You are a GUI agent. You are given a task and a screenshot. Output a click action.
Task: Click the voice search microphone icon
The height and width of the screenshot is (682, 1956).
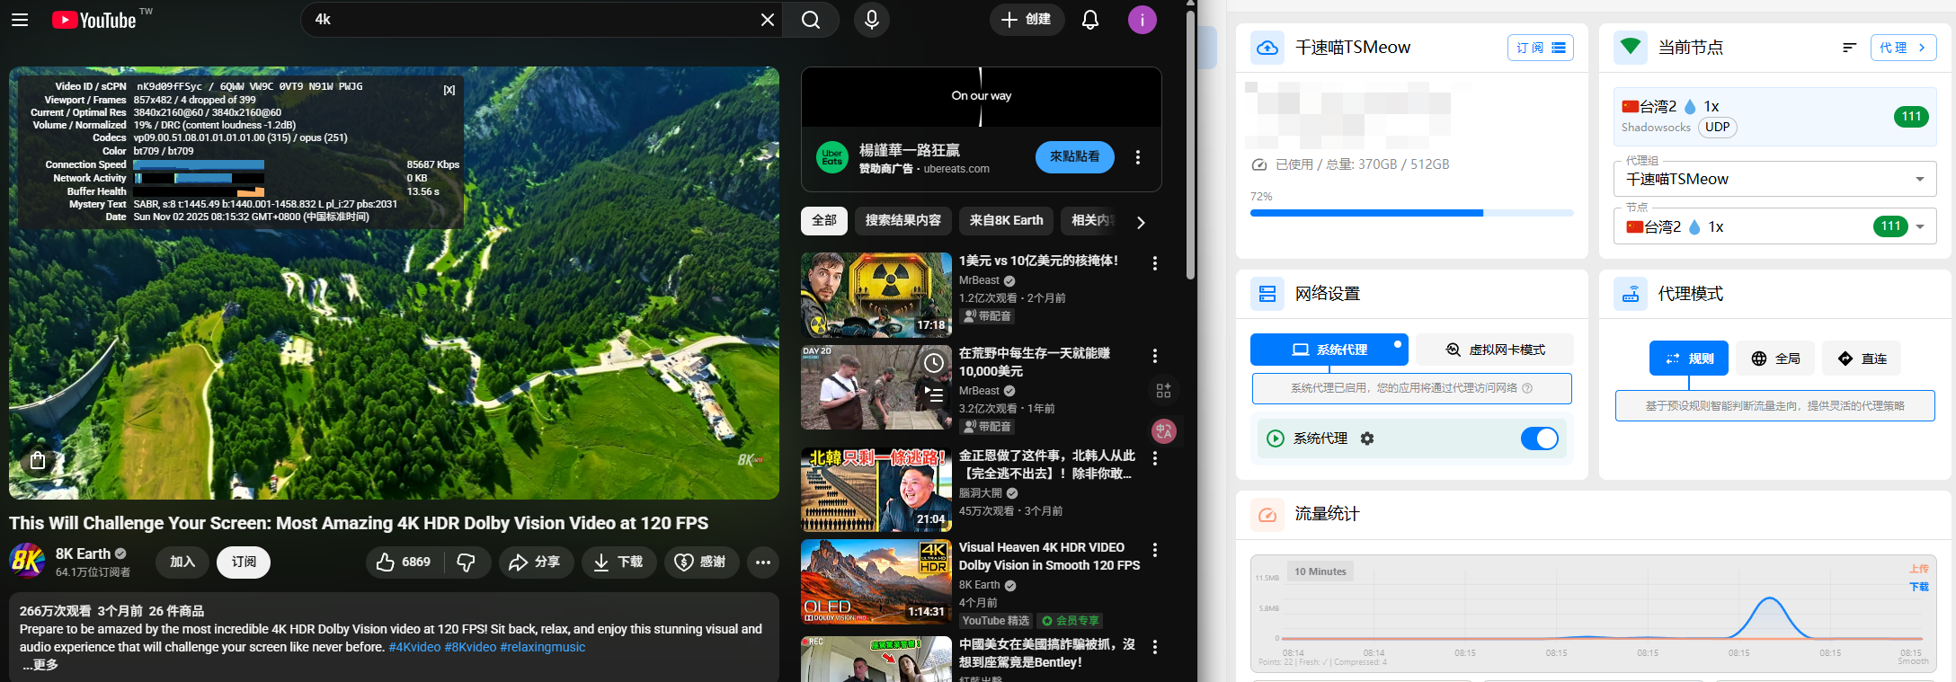point(871,20)
